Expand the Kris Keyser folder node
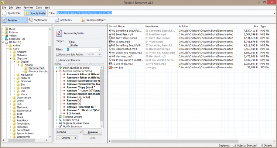277x148 pixels. click(15, 75)
